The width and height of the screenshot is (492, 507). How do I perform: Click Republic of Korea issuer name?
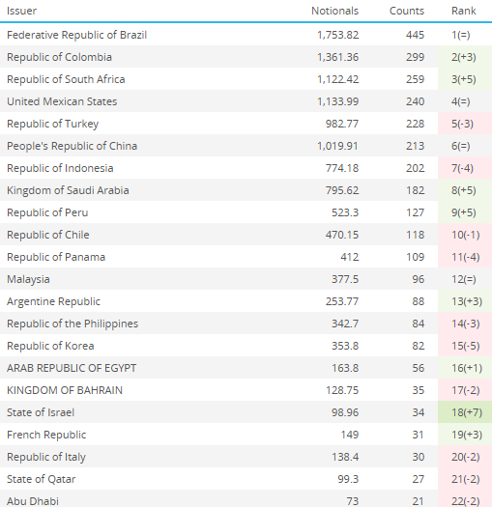pyautogui.click(x=50, y=346)
